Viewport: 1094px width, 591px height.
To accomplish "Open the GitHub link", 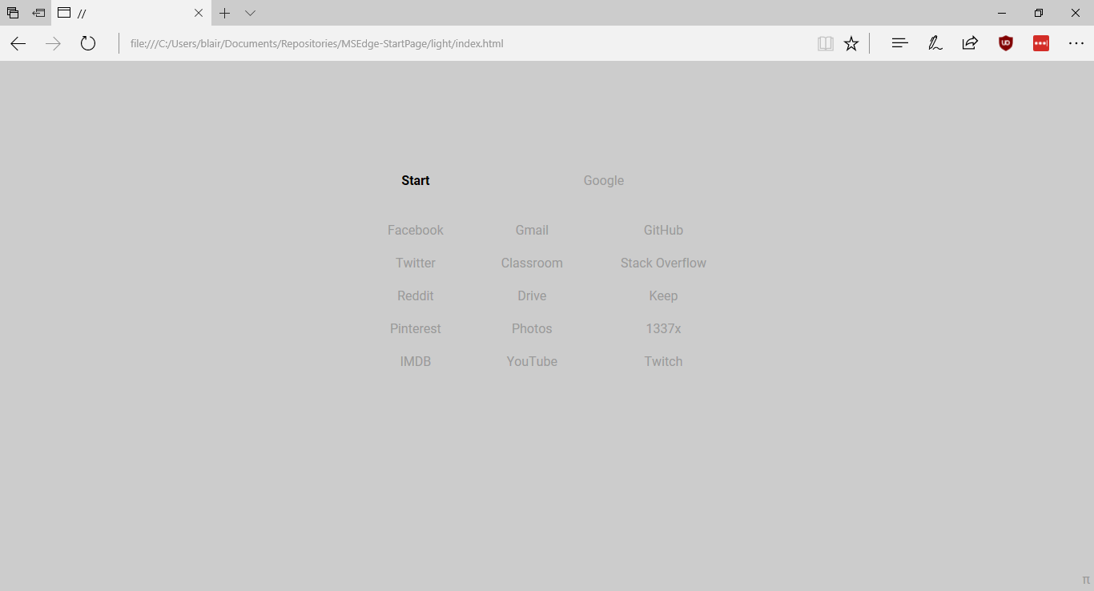I will [x=663, y=231].
